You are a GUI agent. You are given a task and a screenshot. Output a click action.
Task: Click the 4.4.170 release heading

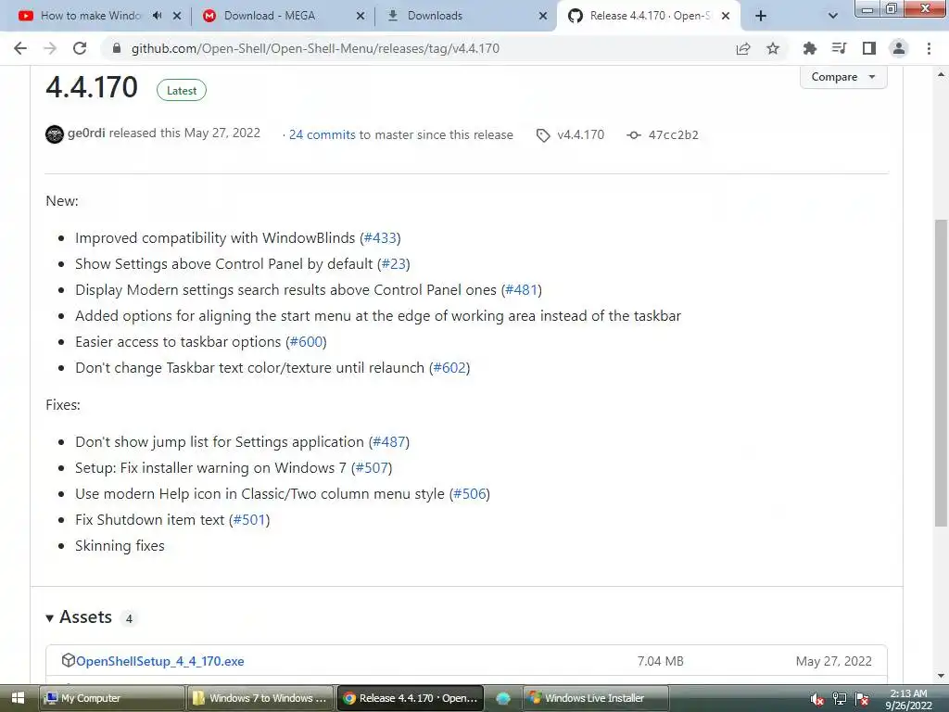click(92, 87)
